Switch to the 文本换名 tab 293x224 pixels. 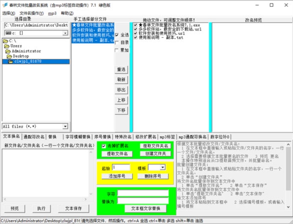pos(12,136)
